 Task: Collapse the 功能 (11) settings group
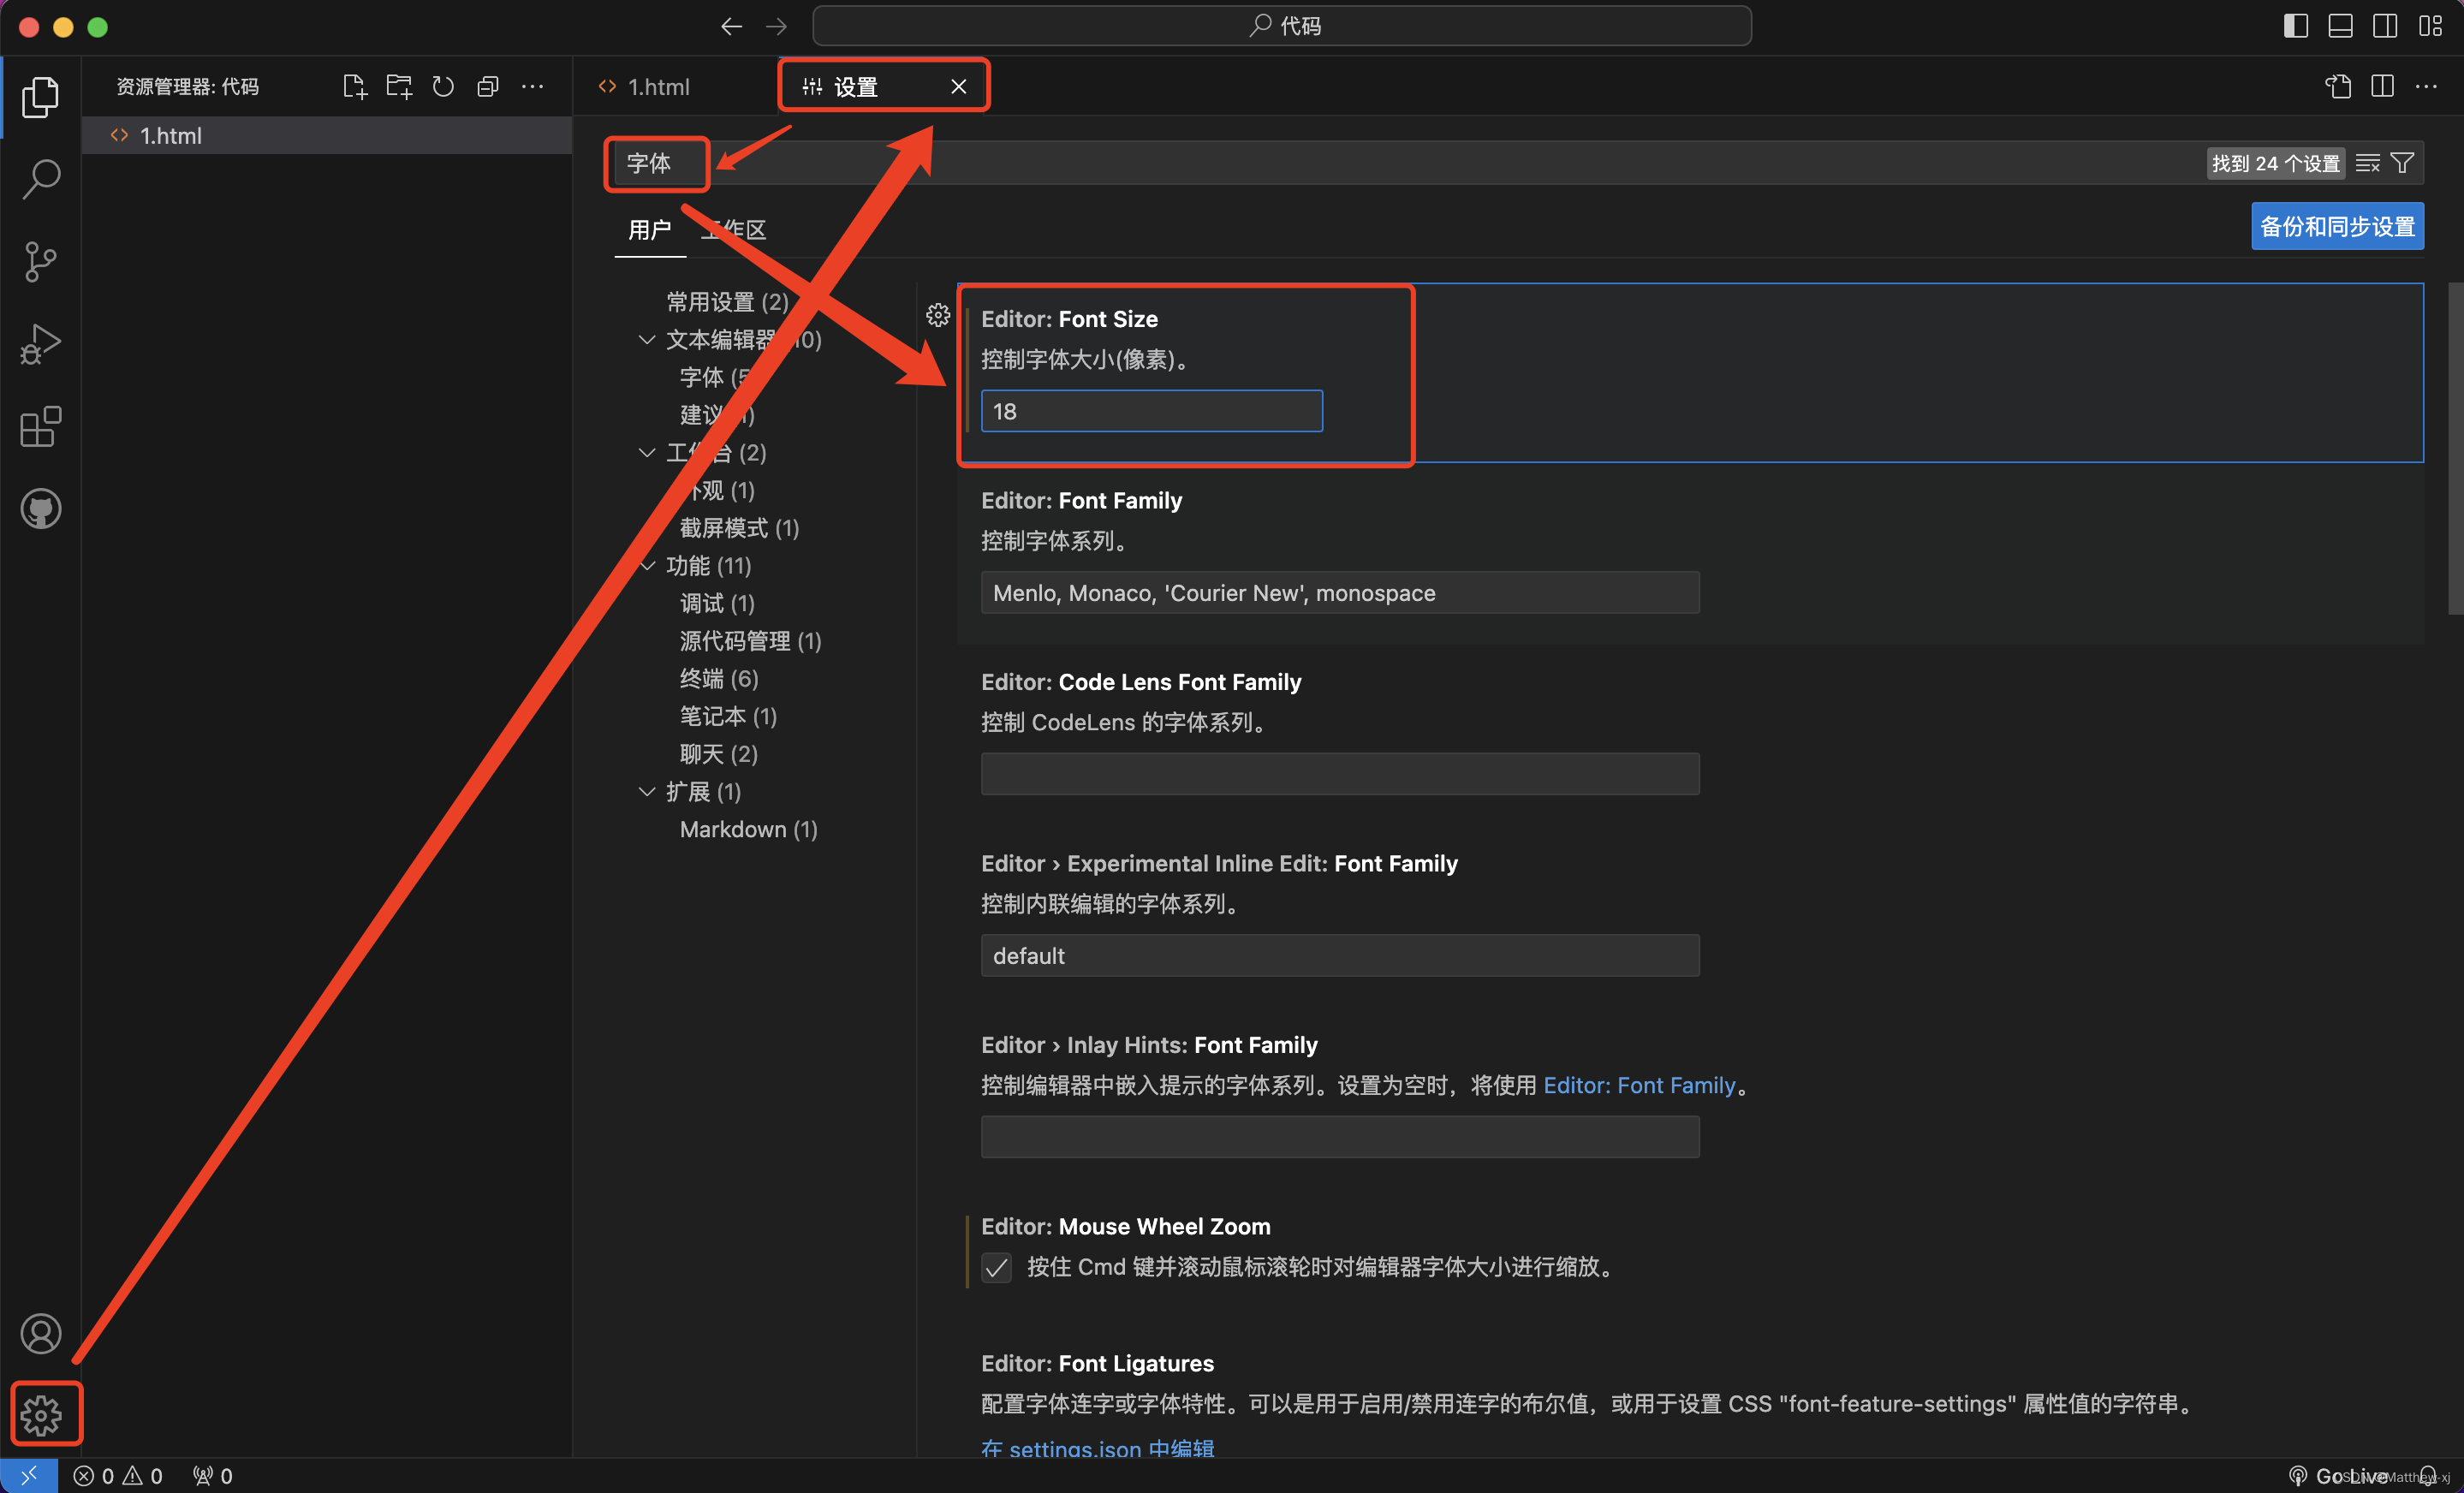[x=648, y=566]
